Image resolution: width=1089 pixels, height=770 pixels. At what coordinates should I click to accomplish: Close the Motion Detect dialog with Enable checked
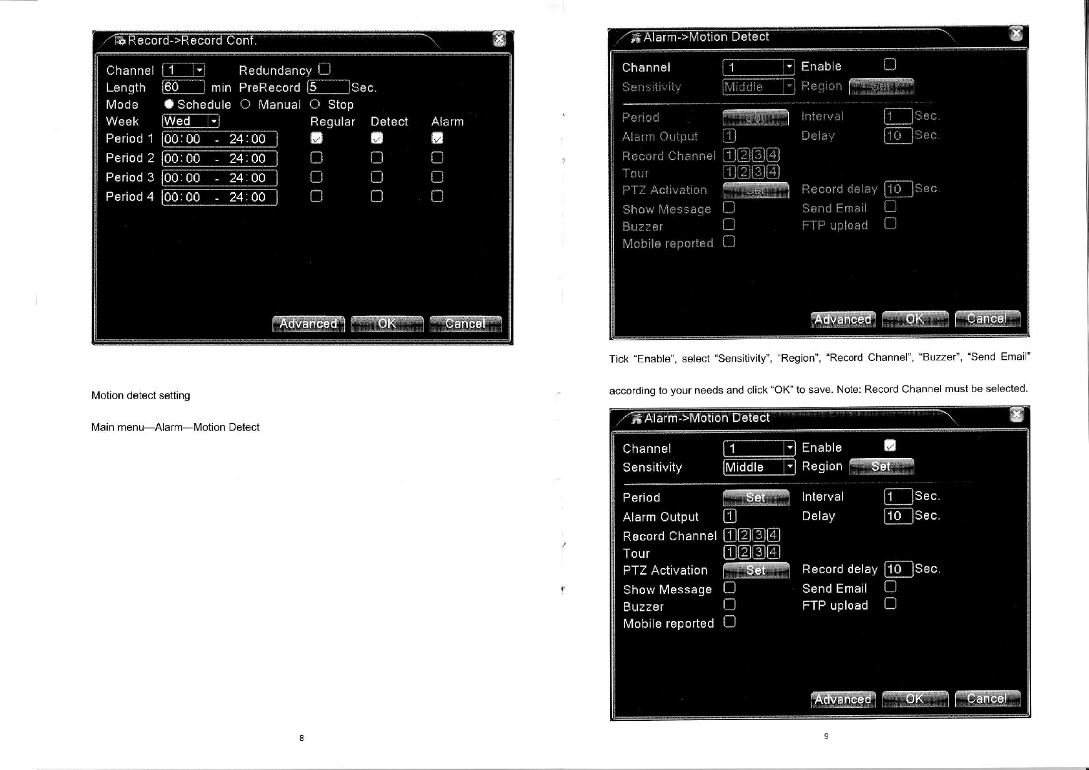1017,415
